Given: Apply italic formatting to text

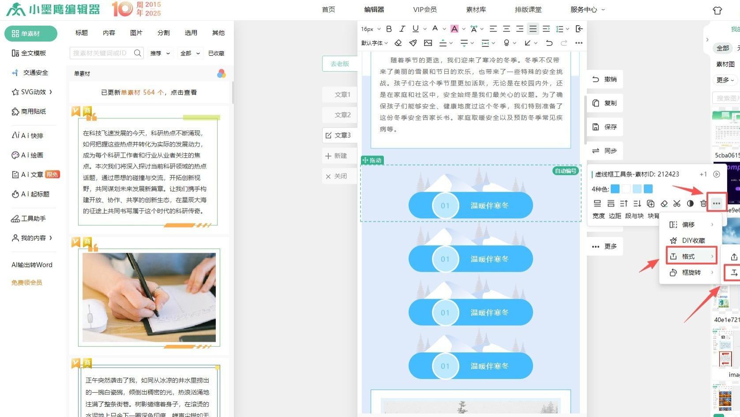Looking at the screenshot, I should 402,29.
